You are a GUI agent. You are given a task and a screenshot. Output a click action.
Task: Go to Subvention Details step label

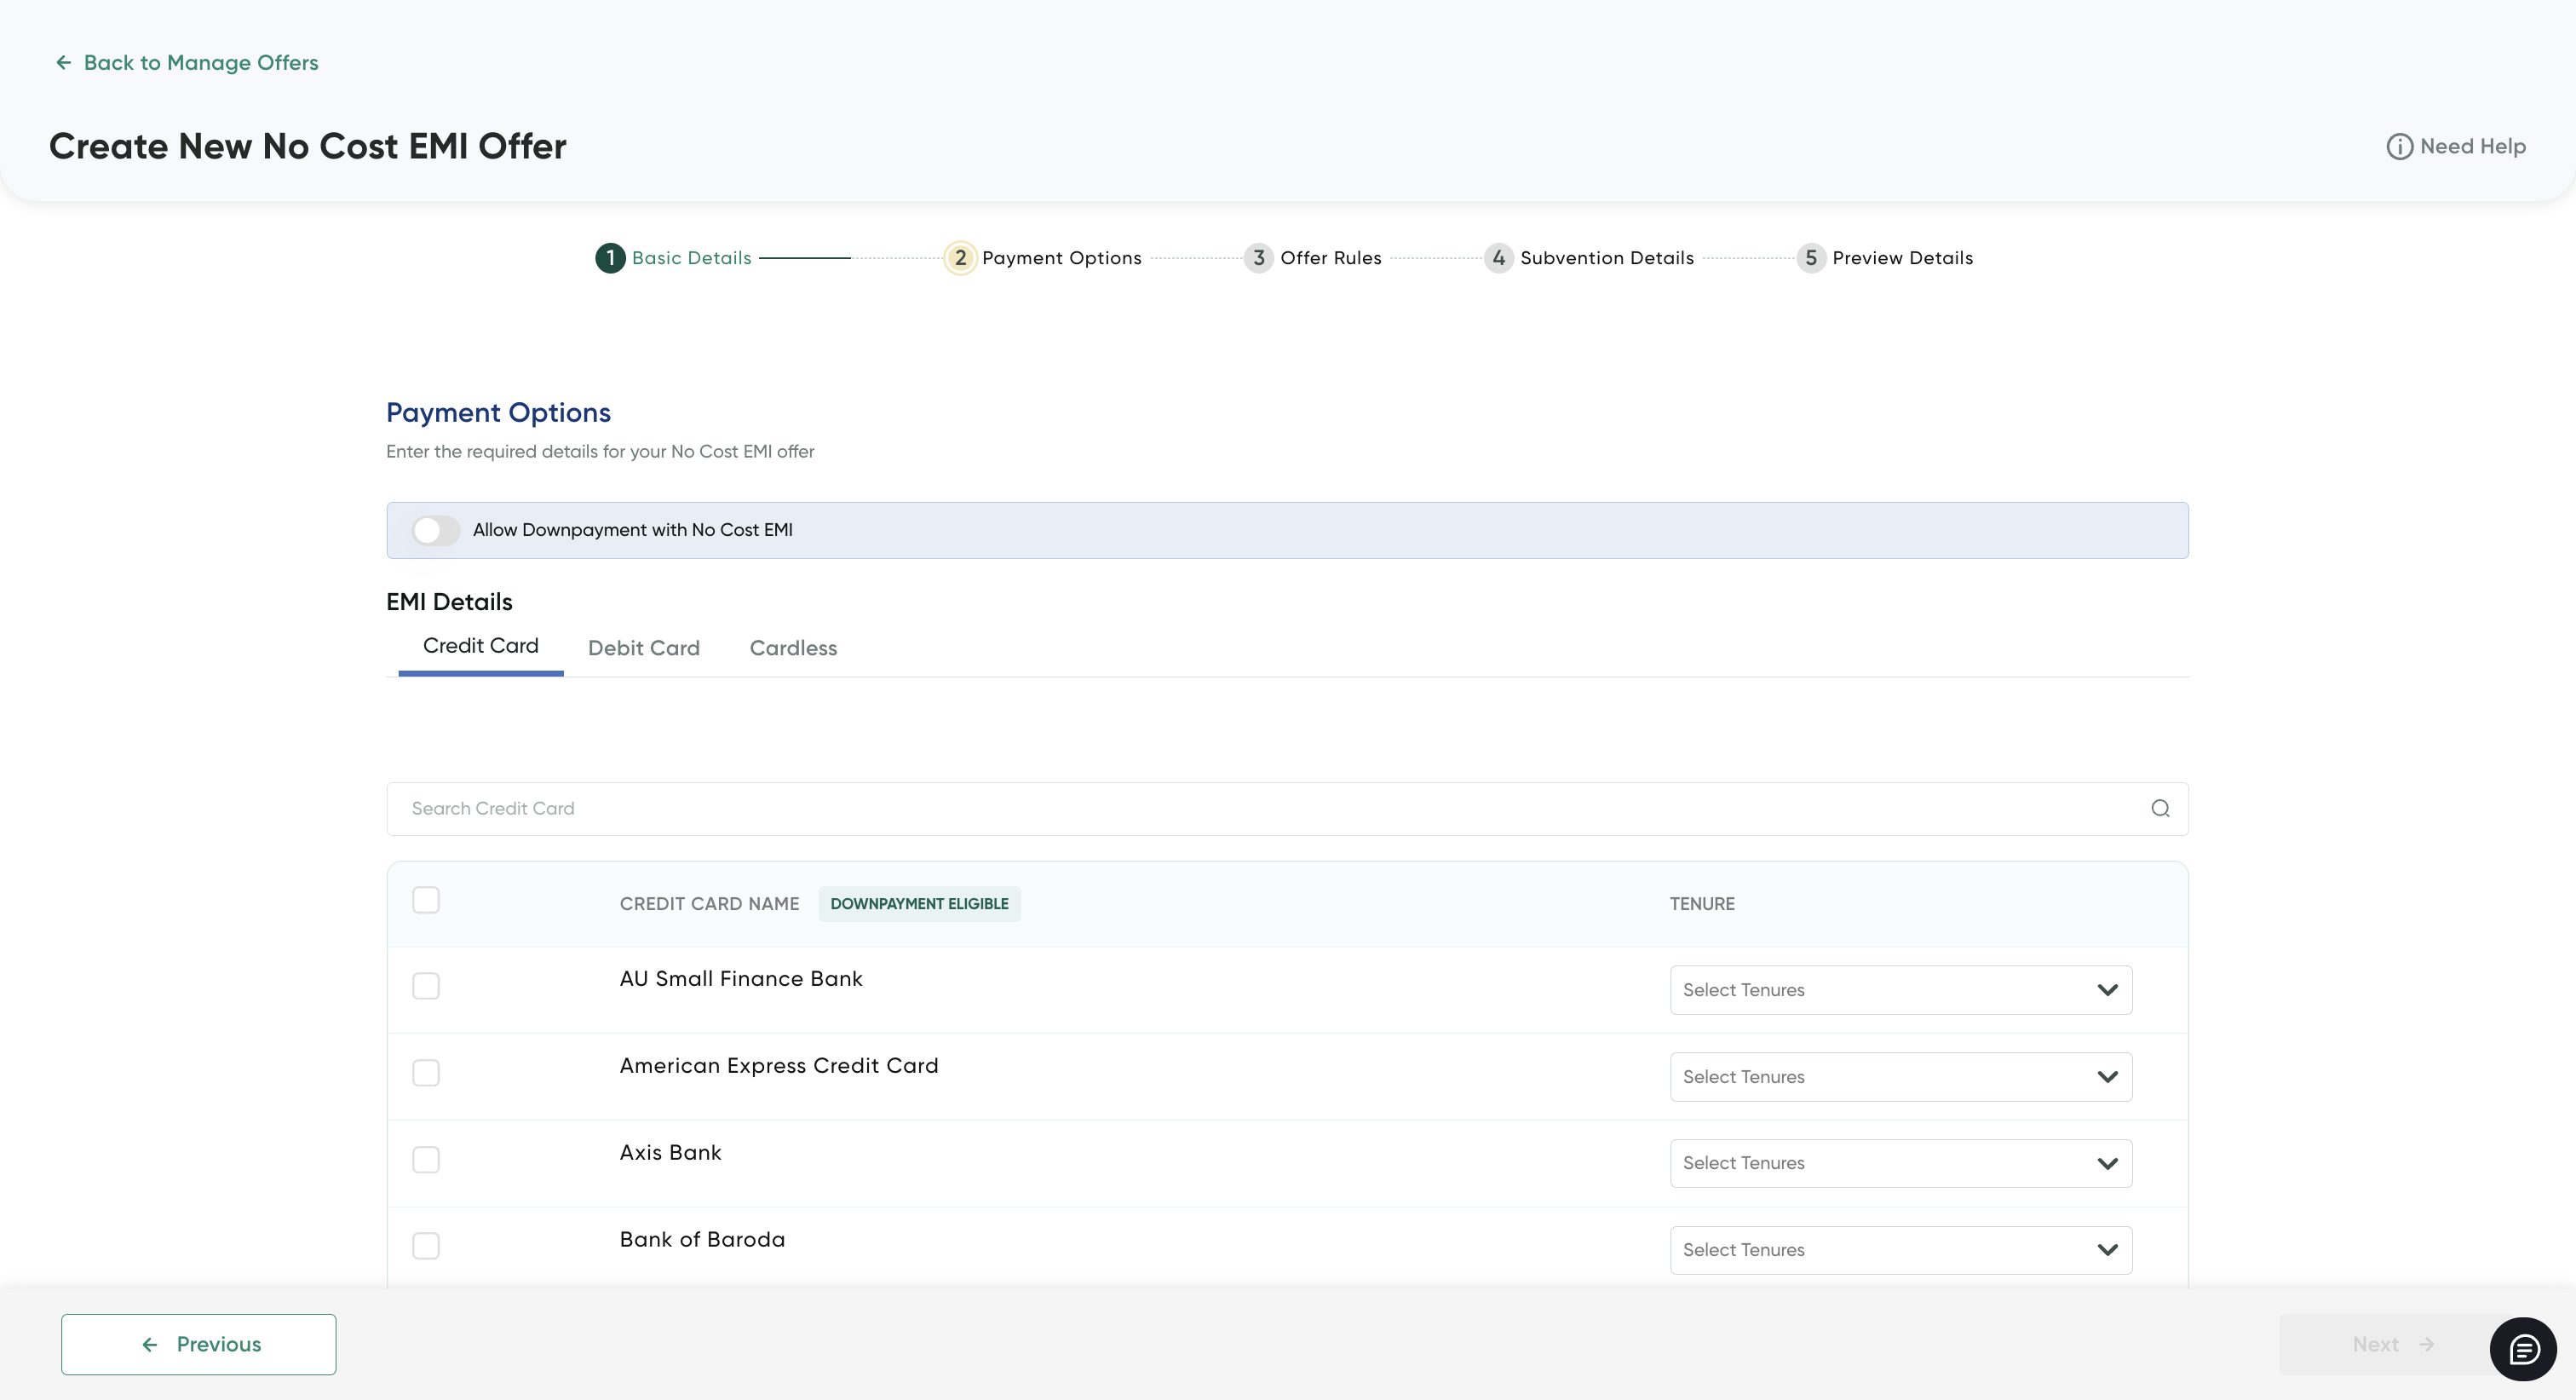[x=1607, y=258]
